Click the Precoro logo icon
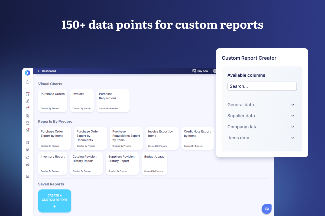The width and height of the screenshot is (325, 216). click(28, 73)
